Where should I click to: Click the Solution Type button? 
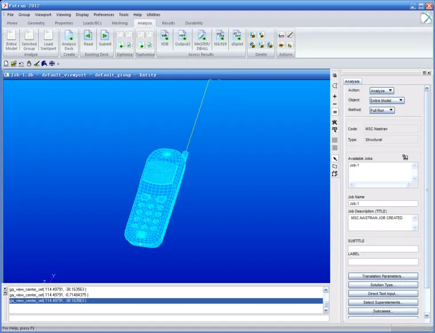(x=383, y=285)
